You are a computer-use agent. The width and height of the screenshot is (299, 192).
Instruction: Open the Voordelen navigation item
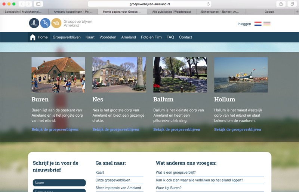coord(108,37)
